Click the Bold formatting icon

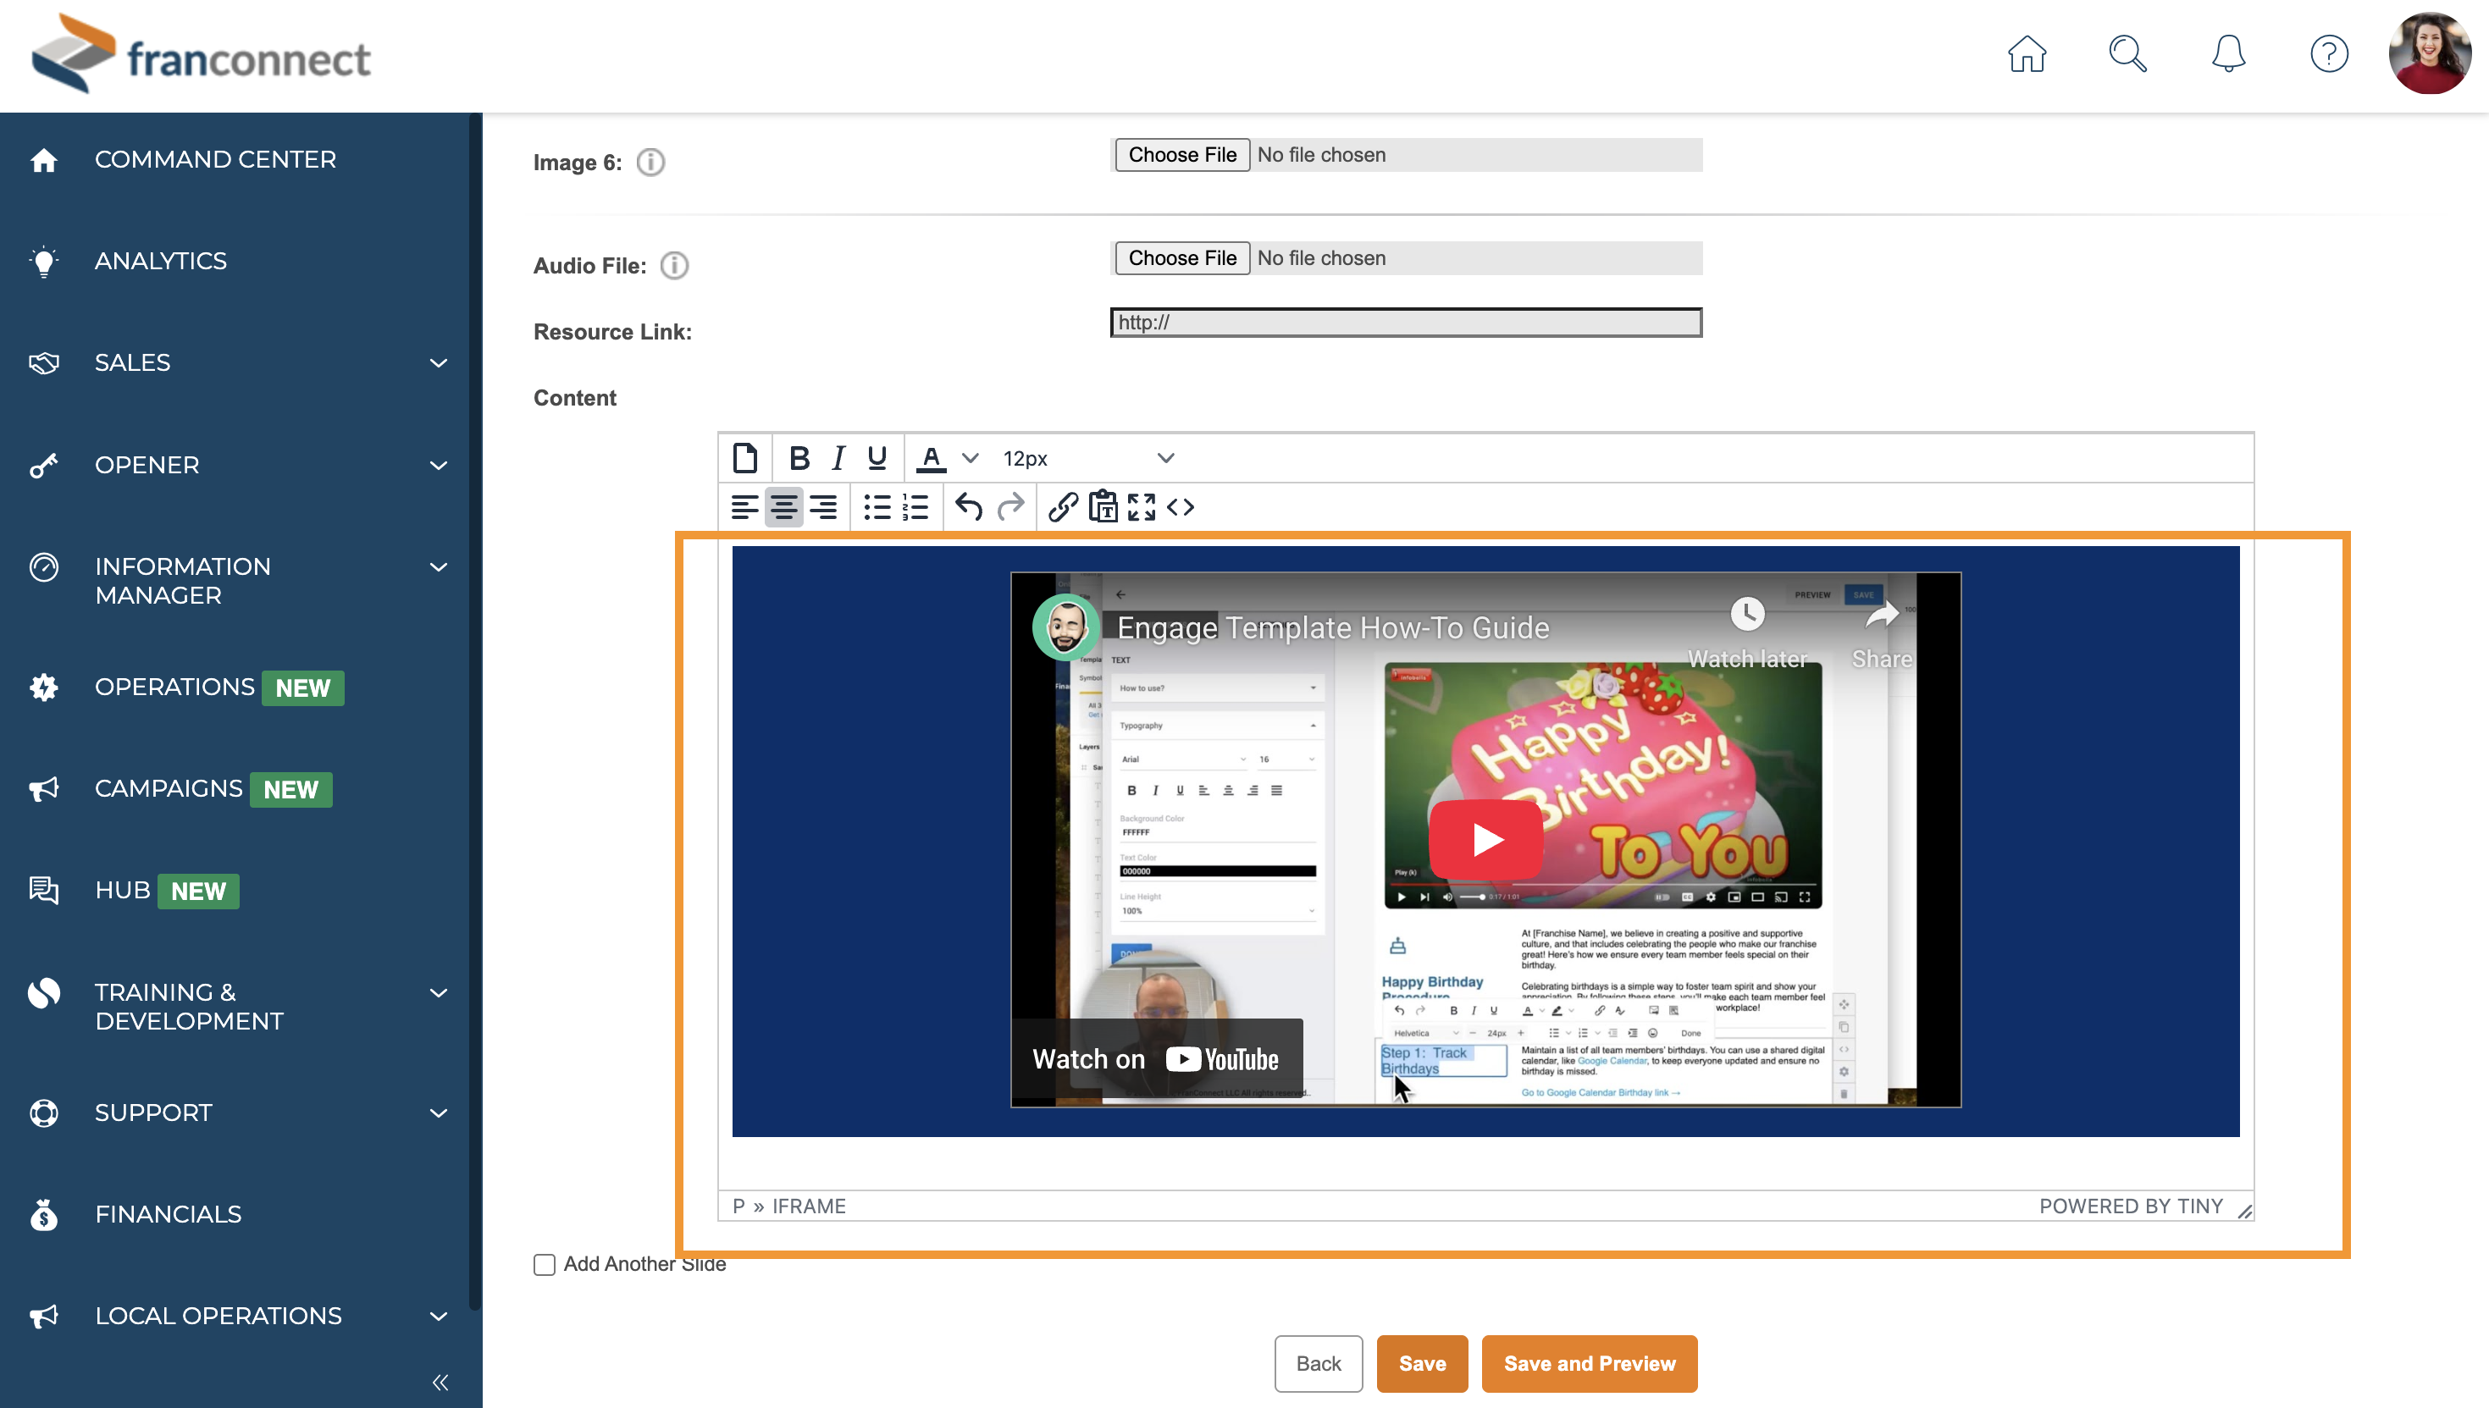tap(799, 457)
